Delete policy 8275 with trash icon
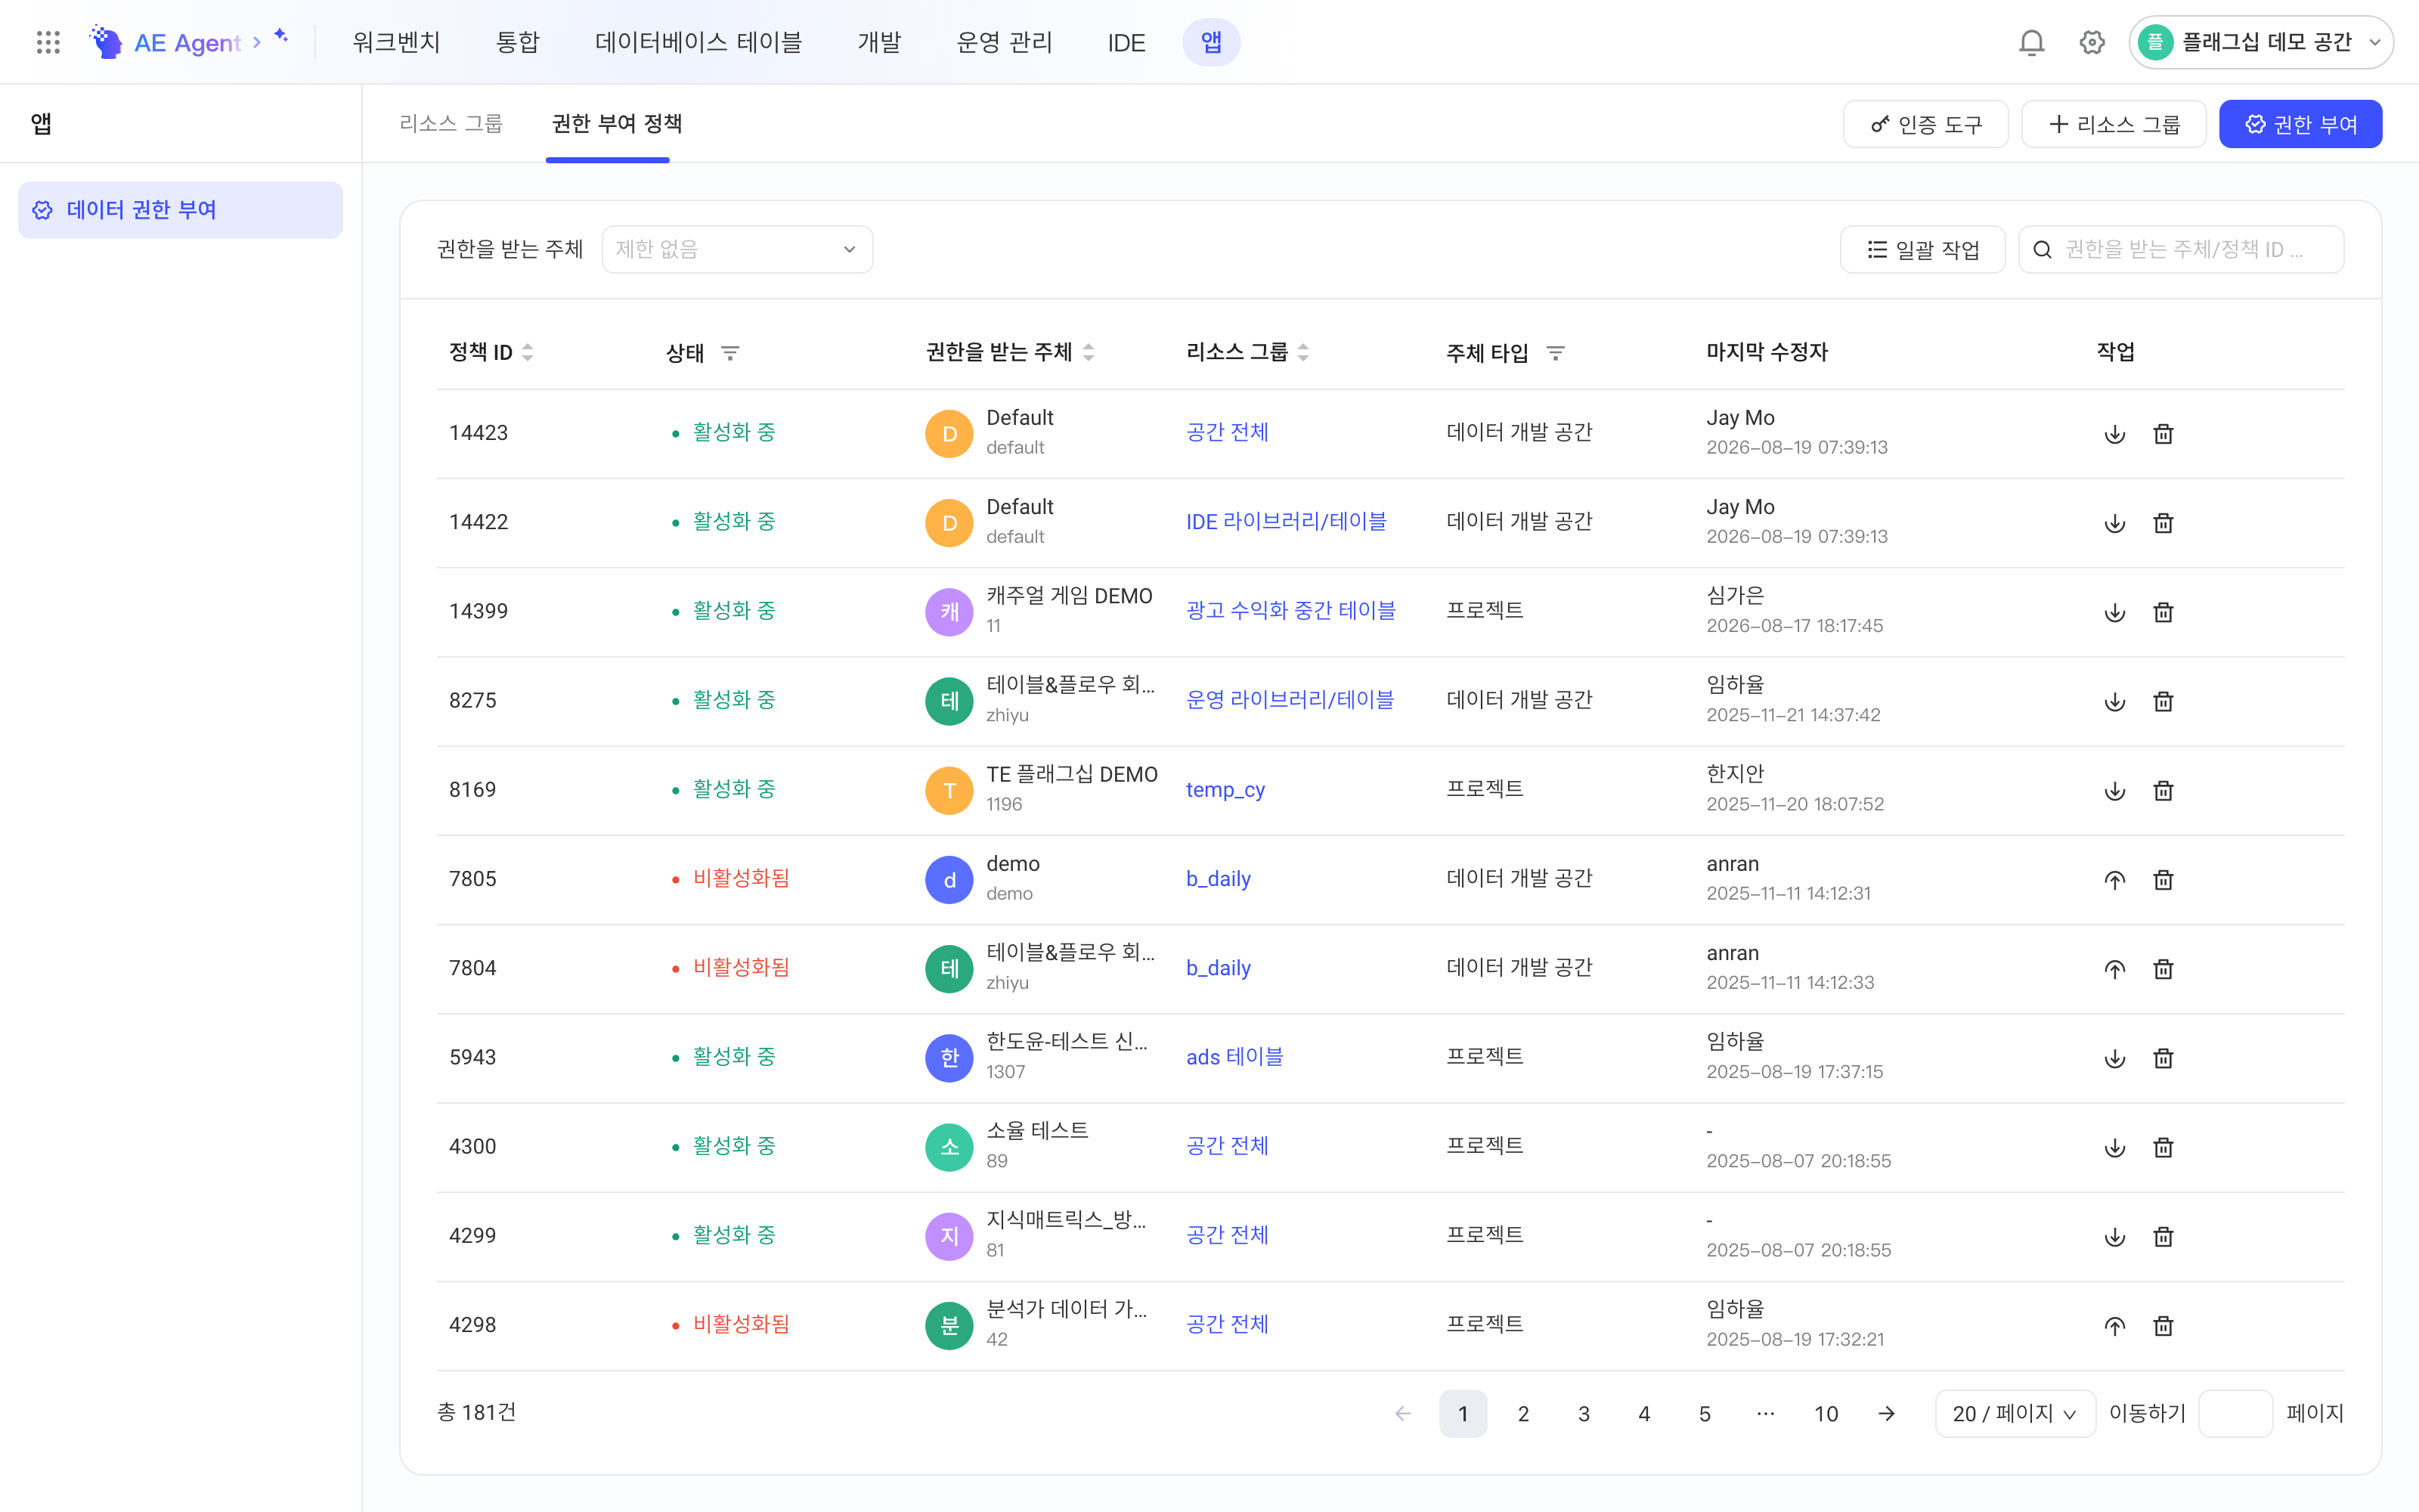This screenshot has width=2419, height=1512. [2163, 701]
